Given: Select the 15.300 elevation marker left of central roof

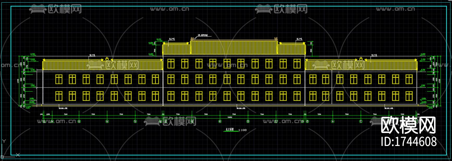Looking at the screenshot, I should tap(151, 43).
